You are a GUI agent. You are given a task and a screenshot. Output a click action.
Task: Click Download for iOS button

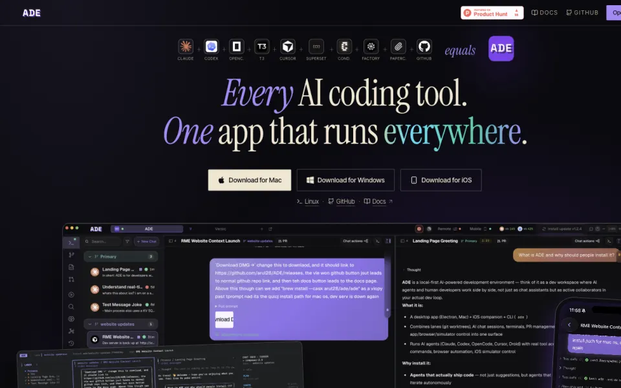tap(441, 180)
